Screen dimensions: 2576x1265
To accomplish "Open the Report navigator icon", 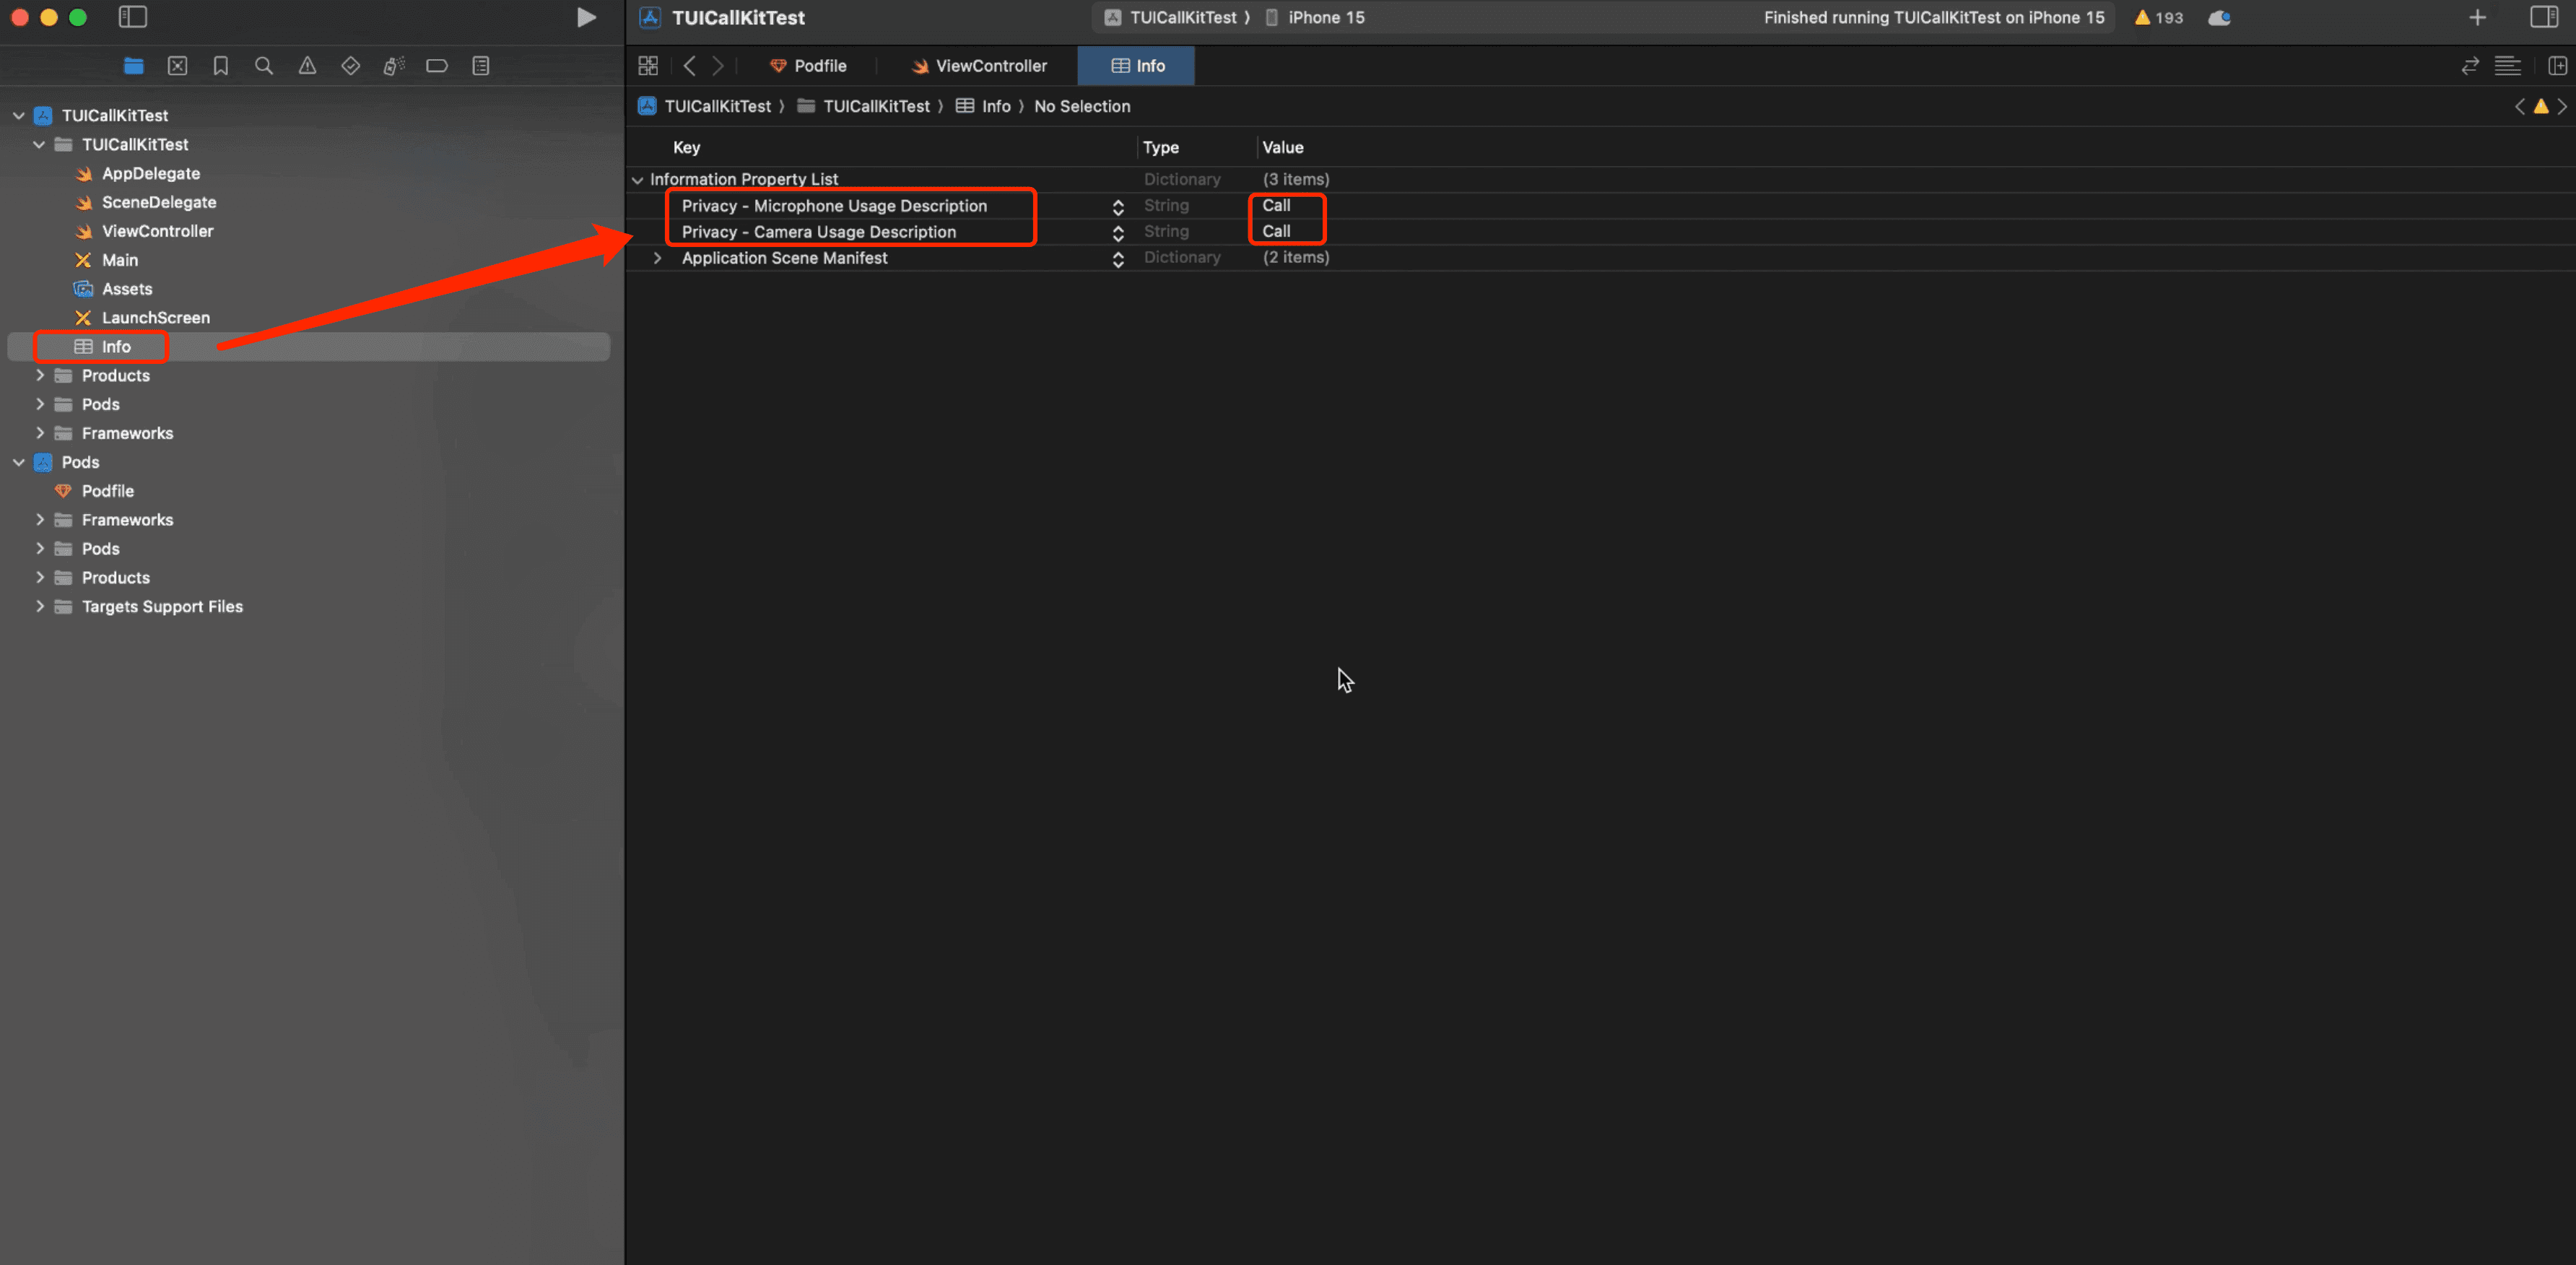I will pyautogui.click(x=481, y=66).
